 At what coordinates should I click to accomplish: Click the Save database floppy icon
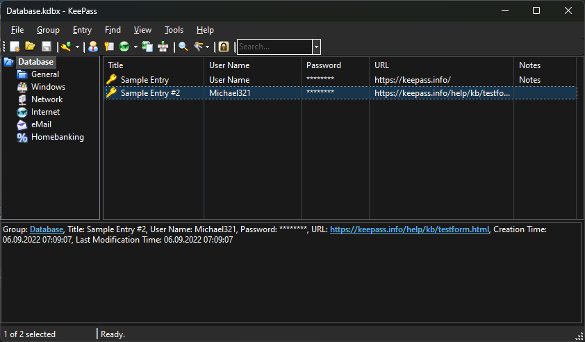coord(47,47)
